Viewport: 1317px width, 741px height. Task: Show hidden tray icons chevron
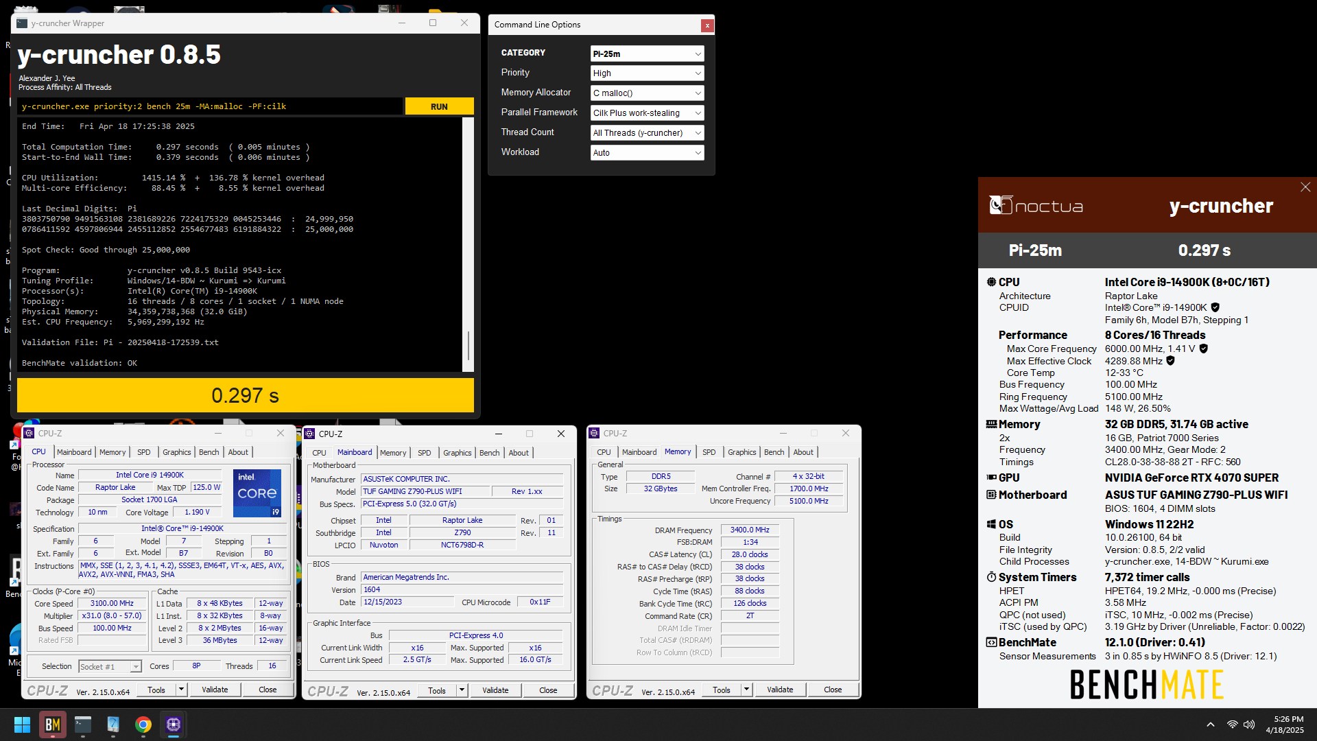tap(1211, 725)
